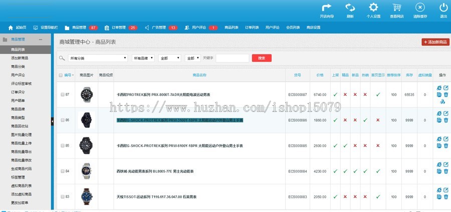Tick the select-all checkbox in table header
Viewport: 451px width, 212px height.
(61, 75)
